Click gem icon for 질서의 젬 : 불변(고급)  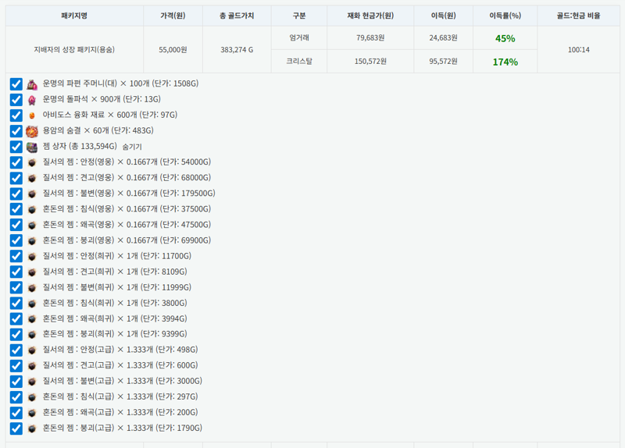coord(32,382)
